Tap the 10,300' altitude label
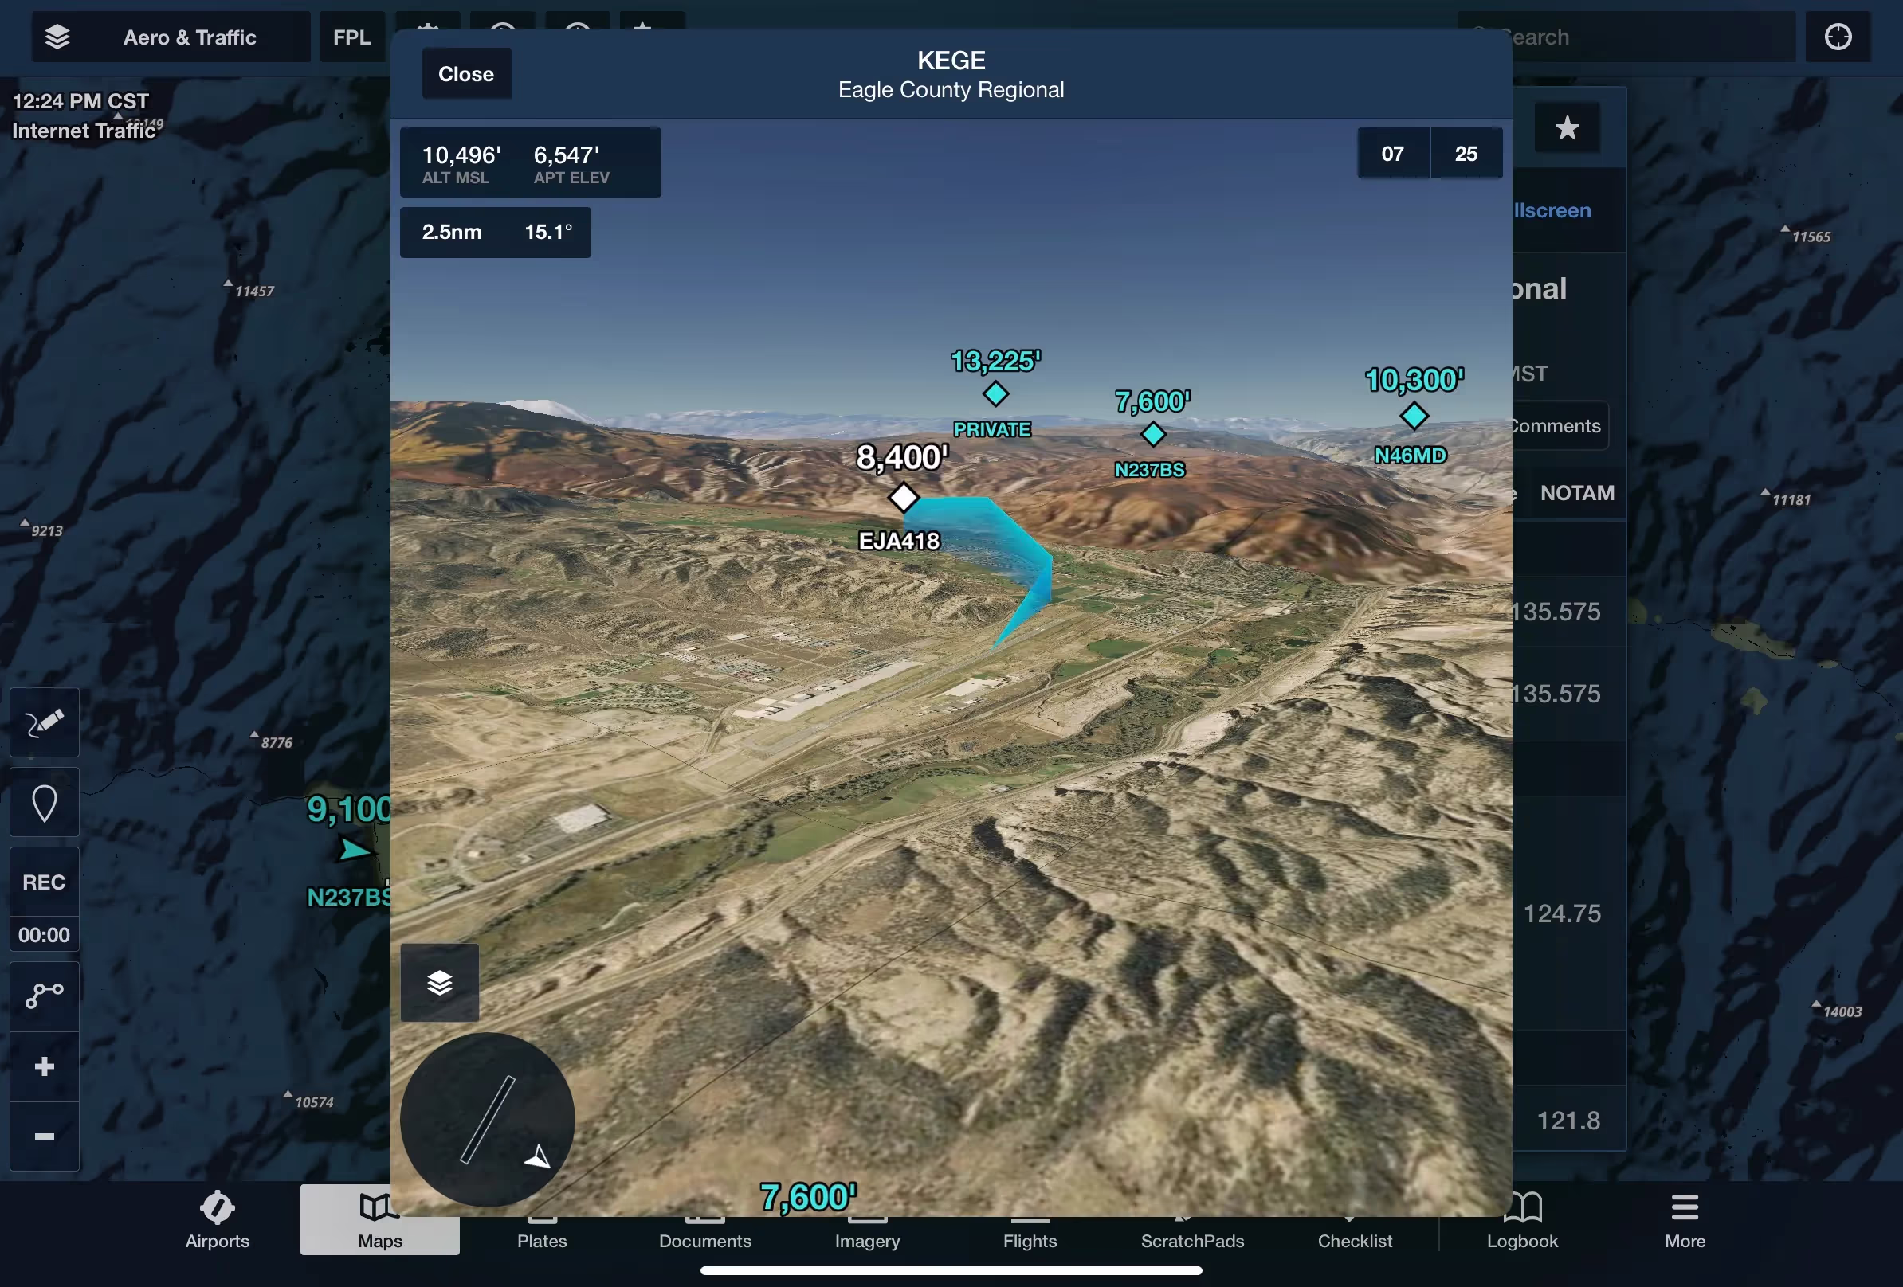This screenshot has width=1903, height=1287. point(1414,380)
